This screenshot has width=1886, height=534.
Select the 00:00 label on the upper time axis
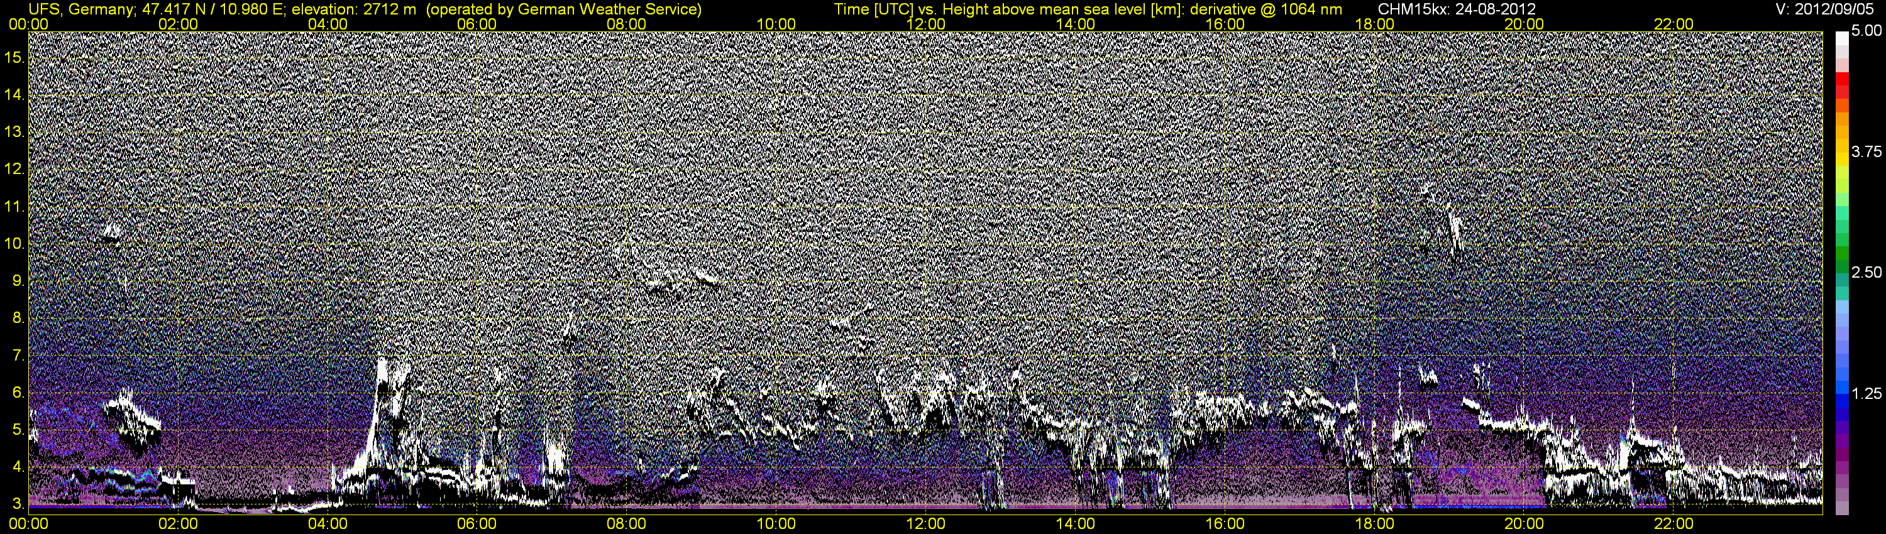pyautogui.click(x=28, y=24)
